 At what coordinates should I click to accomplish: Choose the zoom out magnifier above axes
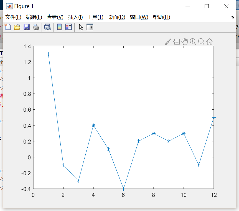pyautogui.click(x=201, y=42)
